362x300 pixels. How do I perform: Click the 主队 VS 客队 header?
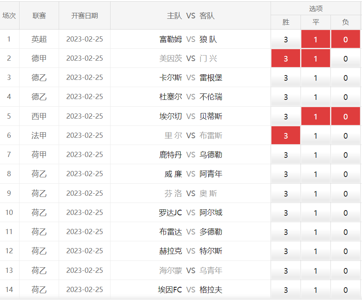tap(190, 16)
